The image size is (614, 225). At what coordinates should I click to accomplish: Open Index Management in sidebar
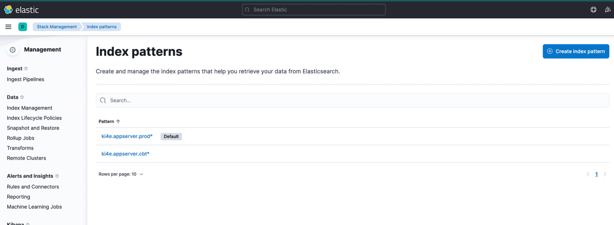(x=30, y=108)
